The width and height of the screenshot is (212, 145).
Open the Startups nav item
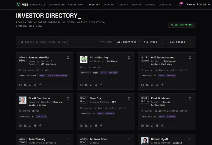click(109, 5)
